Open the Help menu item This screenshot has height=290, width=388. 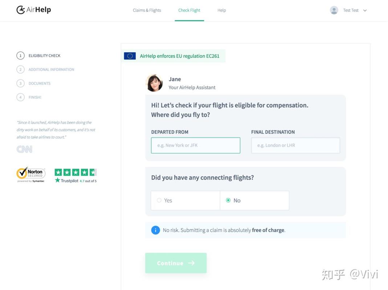point(221,10)
